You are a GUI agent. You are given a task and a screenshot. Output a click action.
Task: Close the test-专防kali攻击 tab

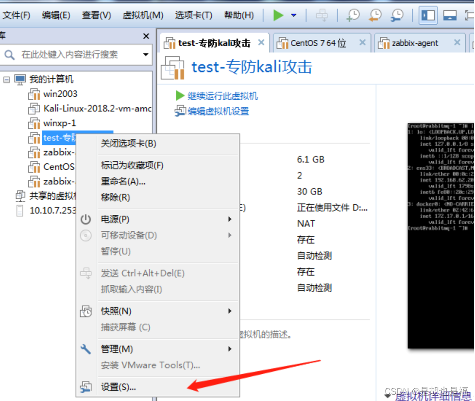point(261,42)
